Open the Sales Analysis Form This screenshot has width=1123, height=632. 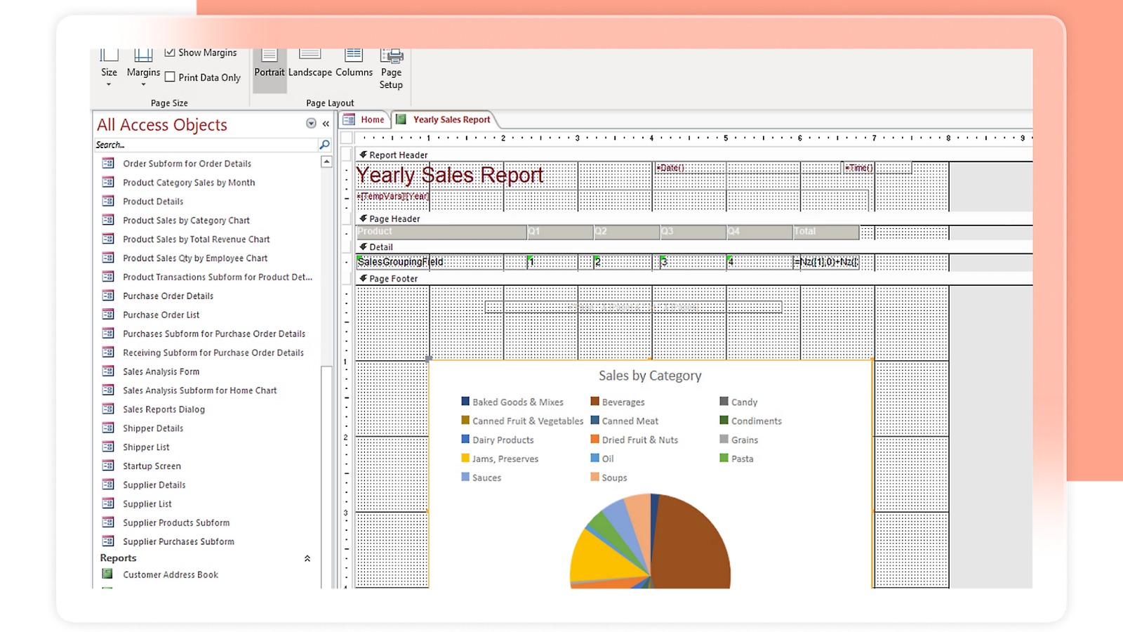pyautogui.click(x=161, y=372)
